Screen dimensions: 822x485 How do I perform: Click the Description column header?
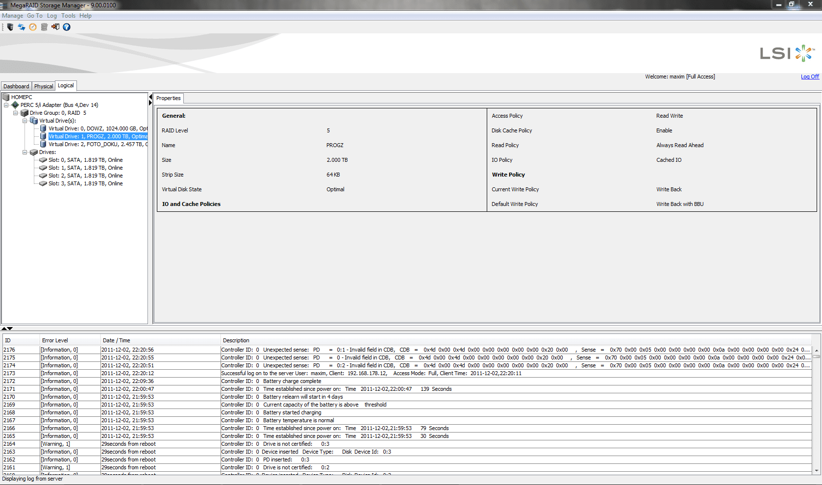(516, 340)
